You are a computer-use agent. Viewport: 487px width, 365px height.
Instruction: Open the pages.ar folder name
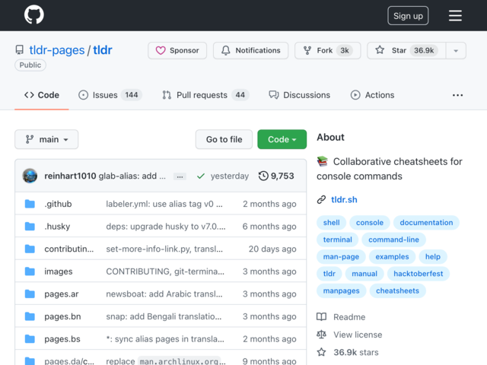click(62, 294)
